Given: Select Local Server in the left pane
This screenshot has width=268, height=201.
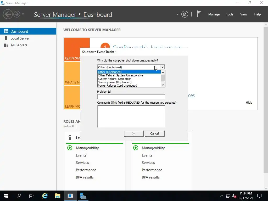Looking at the screenshot, I should (28, 38).
